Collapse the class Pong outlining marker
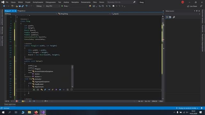 [x=16, y=21]
